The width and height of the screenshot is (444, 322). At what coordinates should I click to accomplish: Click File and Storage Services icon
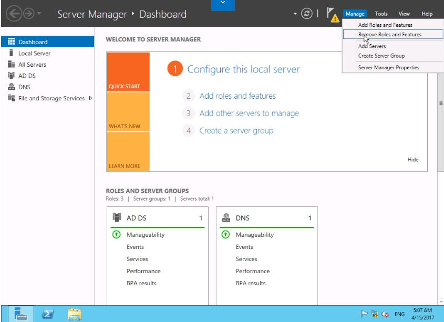point(12,98)
